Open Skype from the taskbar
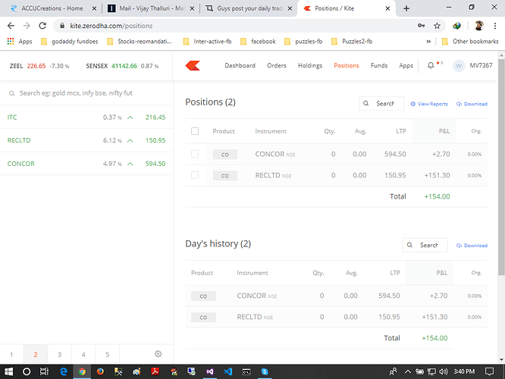Image resolution: width=505 pixels, height=379 pixels. (265, 371)
